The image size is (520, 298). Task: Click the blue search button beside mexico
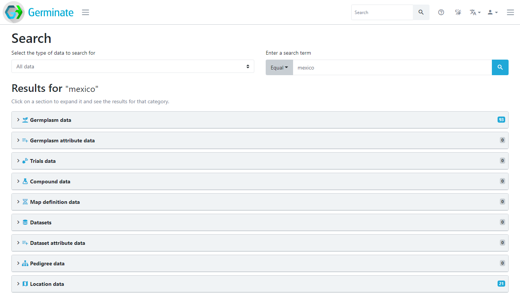(x=500, y=67)
